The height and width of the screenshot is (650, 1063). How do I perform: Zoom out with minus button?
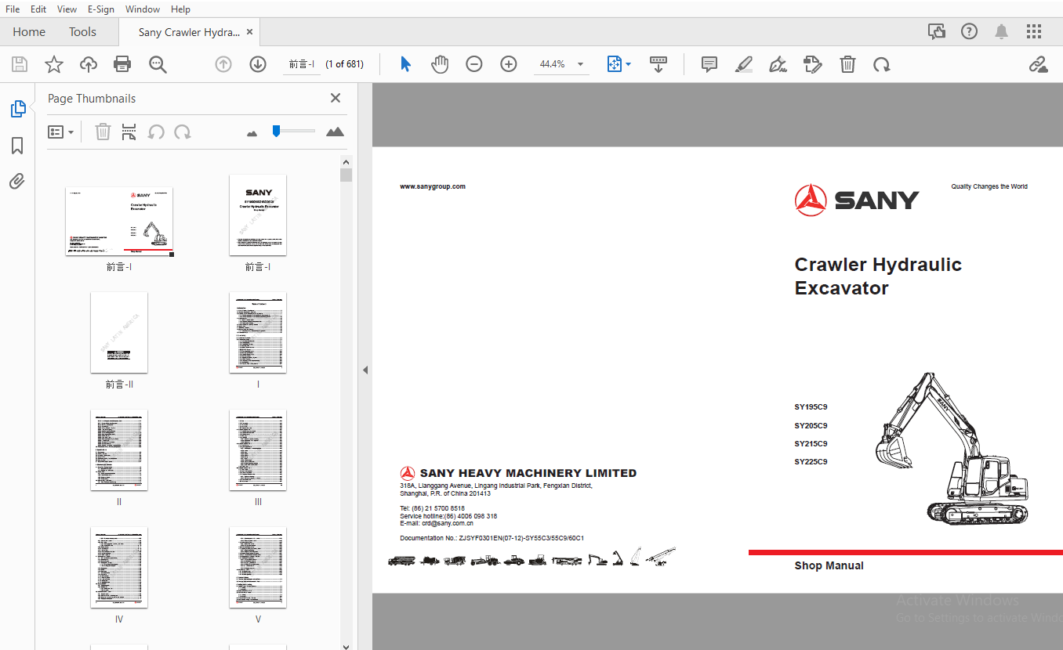pos(474,64)
